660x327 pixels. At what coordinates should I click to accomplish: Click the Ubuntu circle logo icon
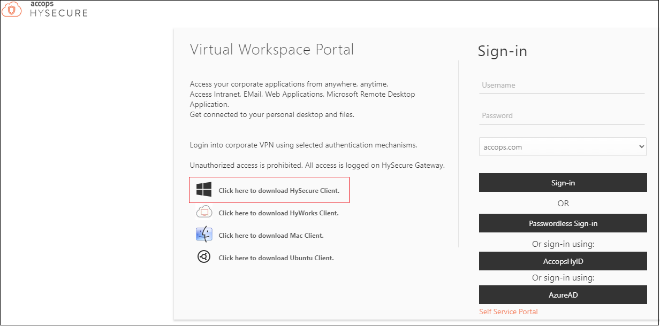204,257
